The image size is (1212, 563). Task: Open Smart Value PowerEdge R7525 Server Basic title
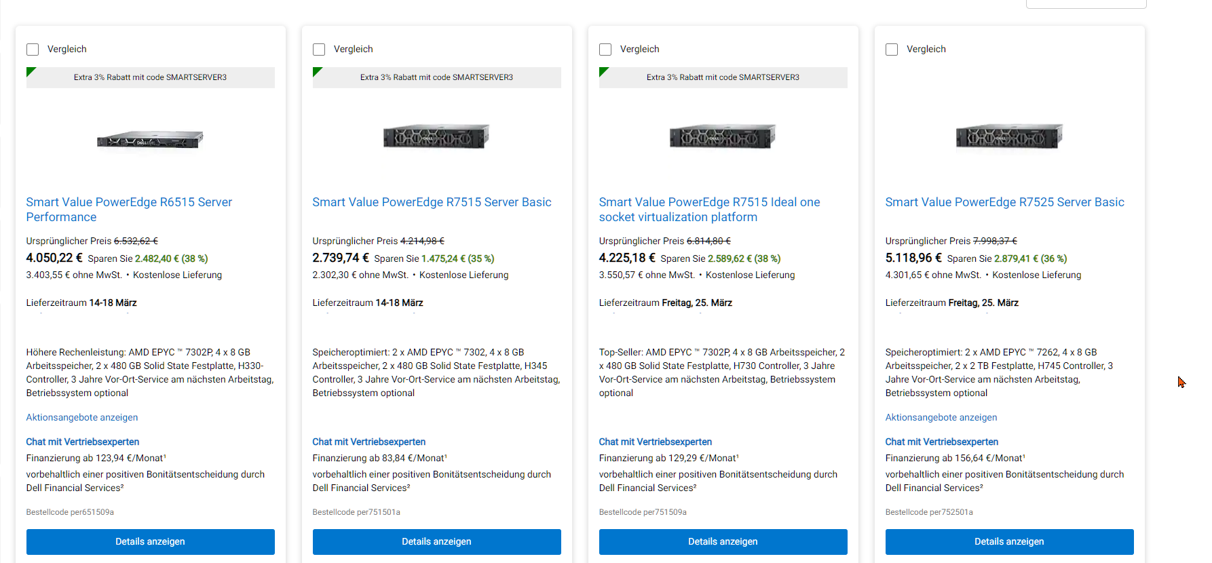1004,202
